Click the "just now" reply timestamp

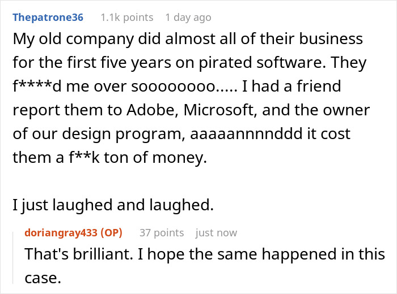click(216, 232)
